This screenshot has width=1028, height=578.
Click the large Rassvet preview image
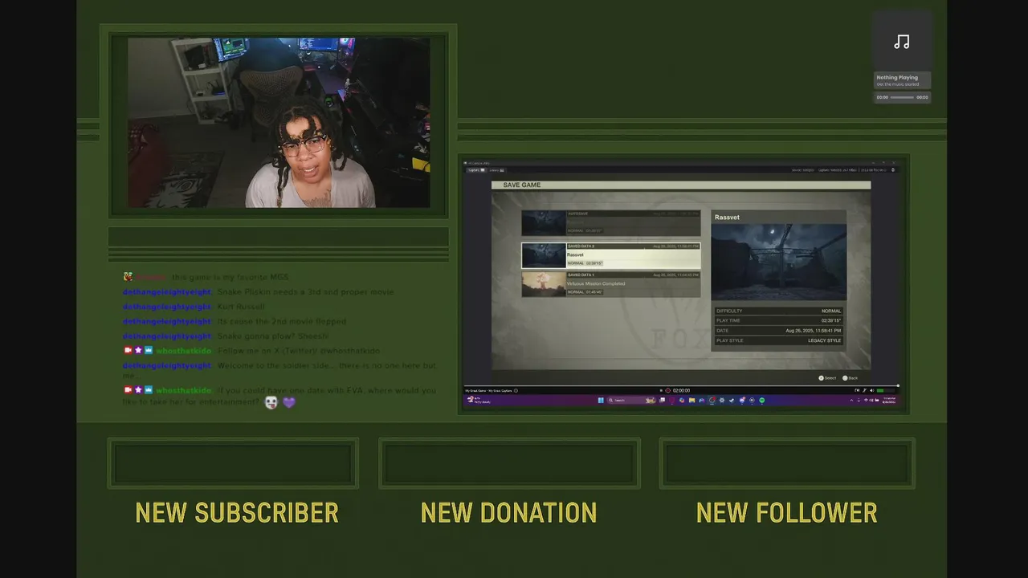[x=778, y=262]
